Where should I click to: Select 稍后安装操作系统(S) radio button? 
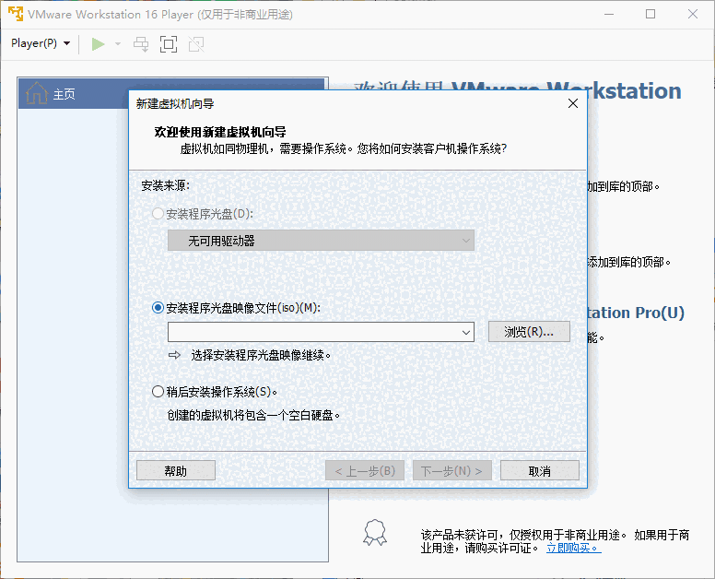coord(158,392)
